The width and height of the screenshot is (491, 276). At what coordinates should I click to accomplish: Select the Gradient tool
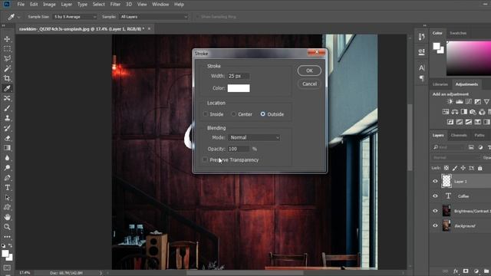tap(7, 148)
